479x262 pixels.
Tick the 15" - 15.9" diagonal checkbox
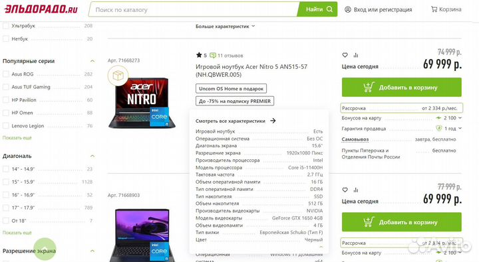point(5,182)
